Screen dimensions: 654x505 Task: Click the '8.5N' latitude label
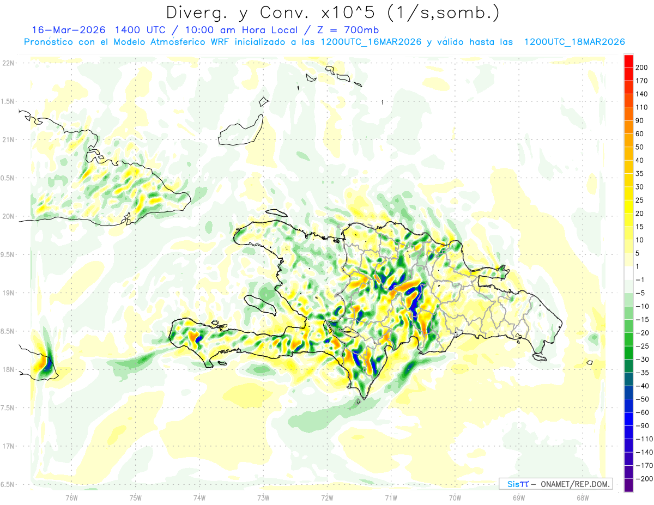(8, 331)
